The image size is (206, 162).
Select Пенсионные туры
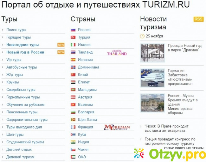point(22,112)
